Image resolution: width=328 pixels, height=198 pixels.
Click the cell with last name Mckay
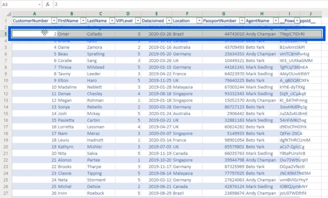click(100, 114)
